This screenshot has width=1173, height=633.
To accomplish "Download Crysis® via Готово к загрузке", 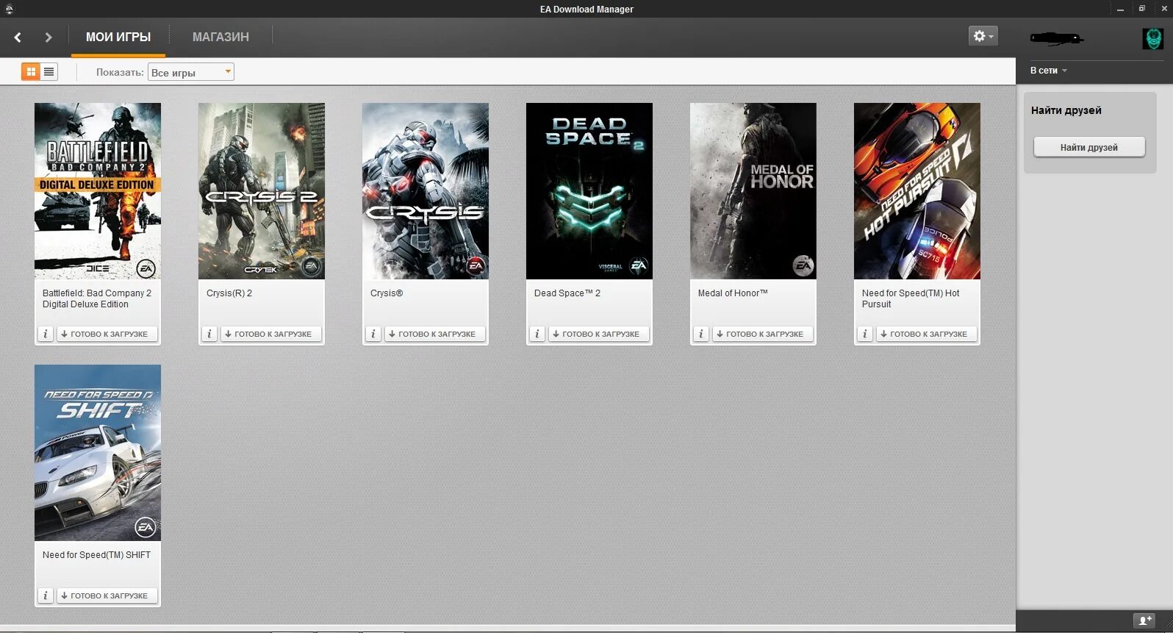I will click(x=434, y=334).
